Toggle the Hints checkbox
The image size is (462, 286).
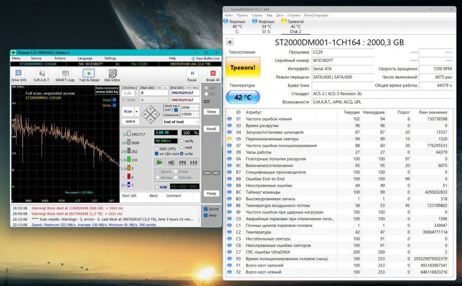pyautogui.click(x=206, y=215)
